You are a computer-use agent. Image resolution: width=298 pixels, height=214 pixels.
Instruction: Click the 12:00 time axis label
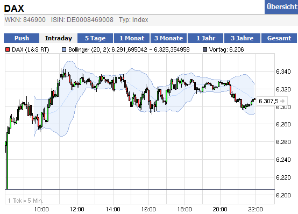(77, 209)
